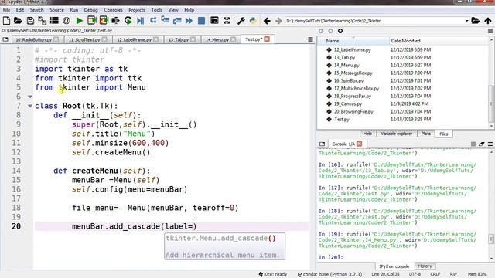The image size is (495, 278).
Task: Click the Step Into debugger icon
Action: (165, 21)
